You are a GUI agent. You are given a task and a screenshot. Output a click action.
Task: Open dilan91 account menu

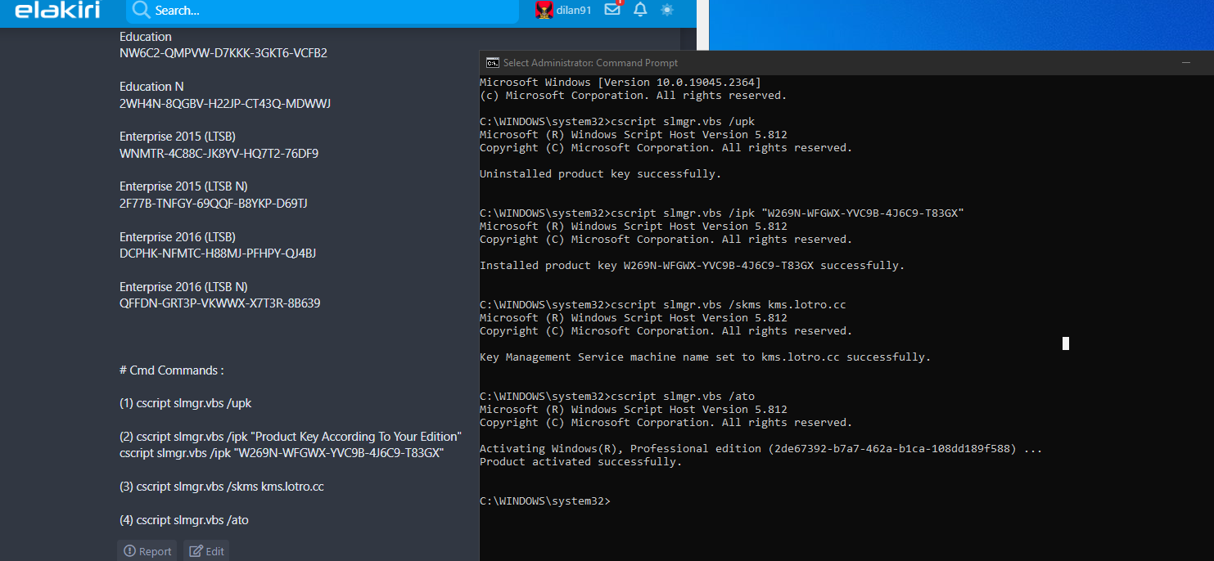[x=574, y=11]
